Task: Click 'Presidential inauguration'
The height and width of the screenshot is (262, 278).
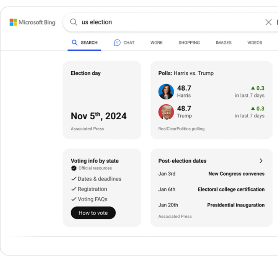Action: click(236, 205)
